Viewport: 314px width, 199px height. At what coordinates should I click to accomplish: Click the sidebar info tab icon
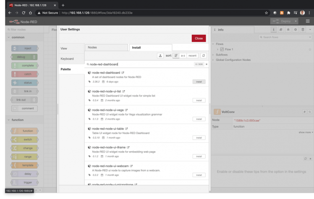[x=274, y=30]
